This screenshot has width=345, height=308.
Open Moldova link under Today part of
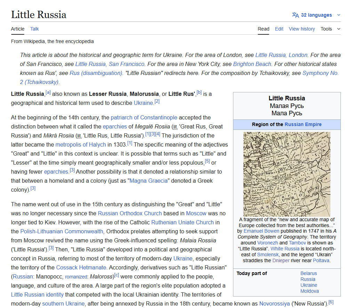click(x=310, y=291)
